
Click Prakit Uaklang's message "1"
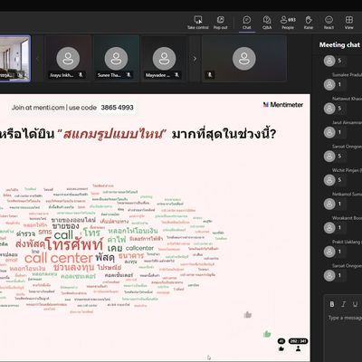coord(339,252)
